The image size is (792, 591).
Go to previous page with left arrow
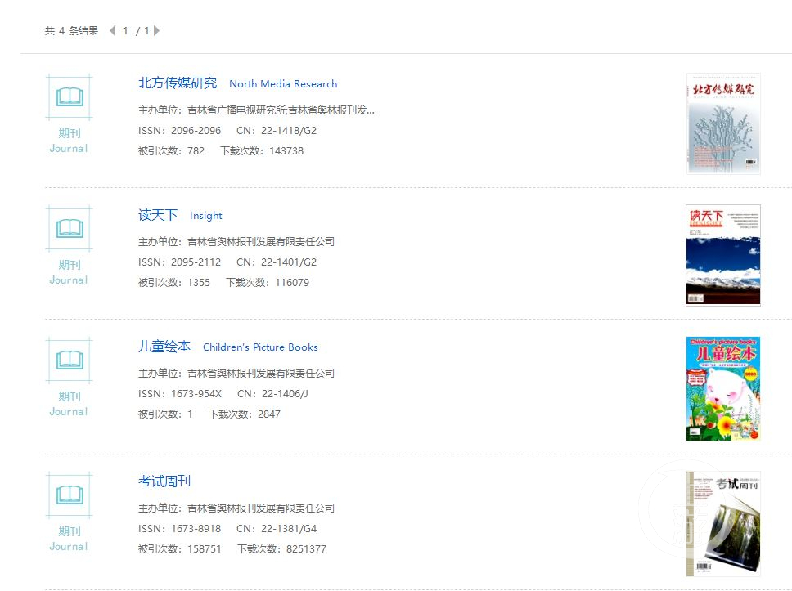click(113, 31)
